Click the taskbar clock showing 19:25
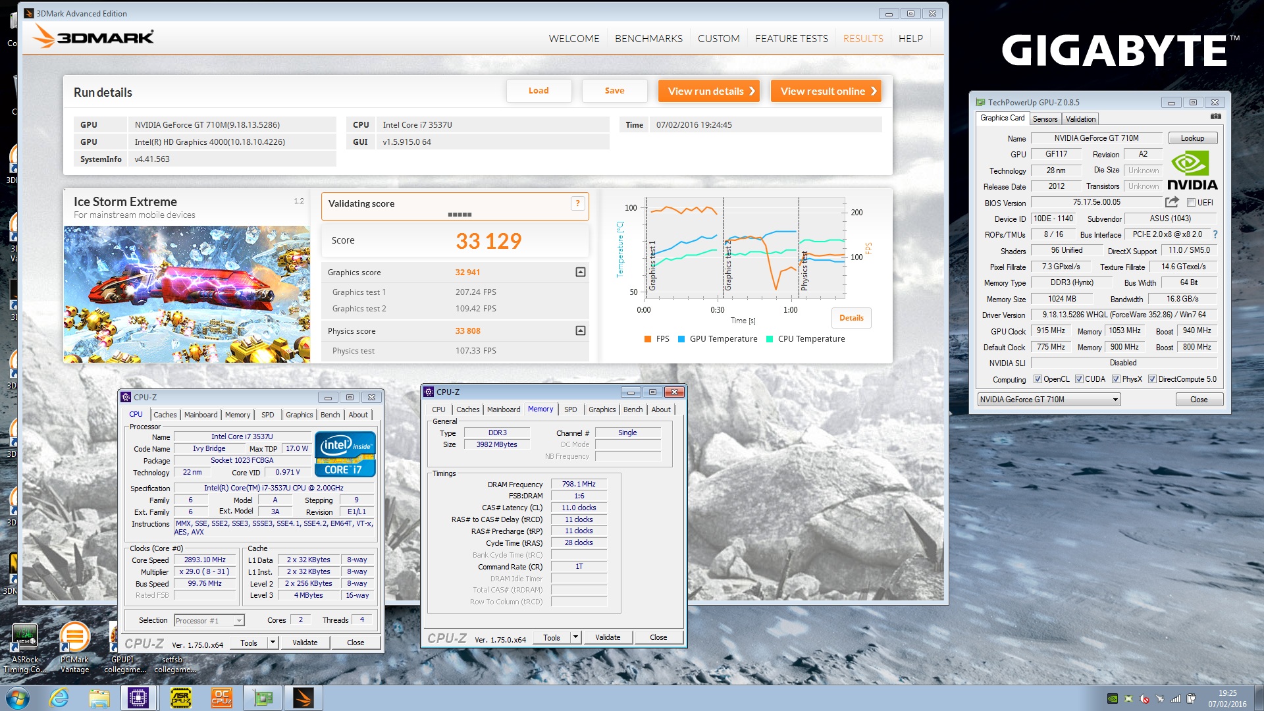This screenshot has width=1264, height=711. pos(1227,698)
